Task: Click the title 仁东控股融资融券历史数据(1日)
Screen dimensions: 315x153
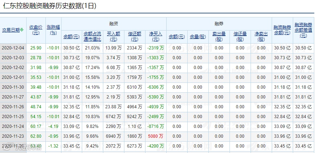Action: (49, 6)
